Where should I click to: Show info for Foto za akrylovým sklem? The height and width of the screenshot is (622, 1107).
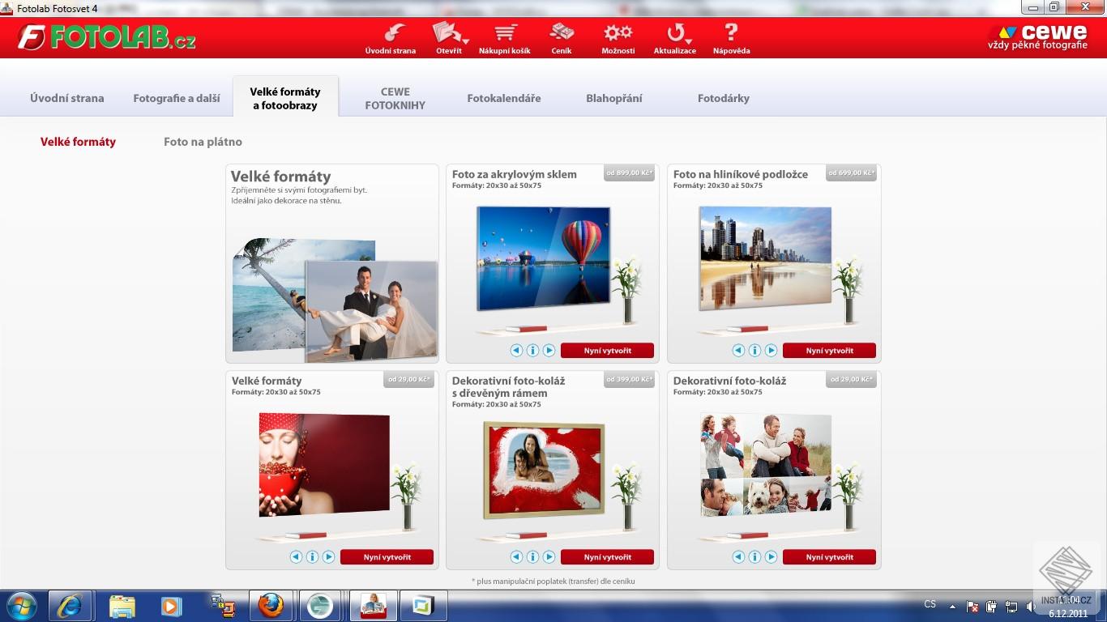(x=532, y=351)
